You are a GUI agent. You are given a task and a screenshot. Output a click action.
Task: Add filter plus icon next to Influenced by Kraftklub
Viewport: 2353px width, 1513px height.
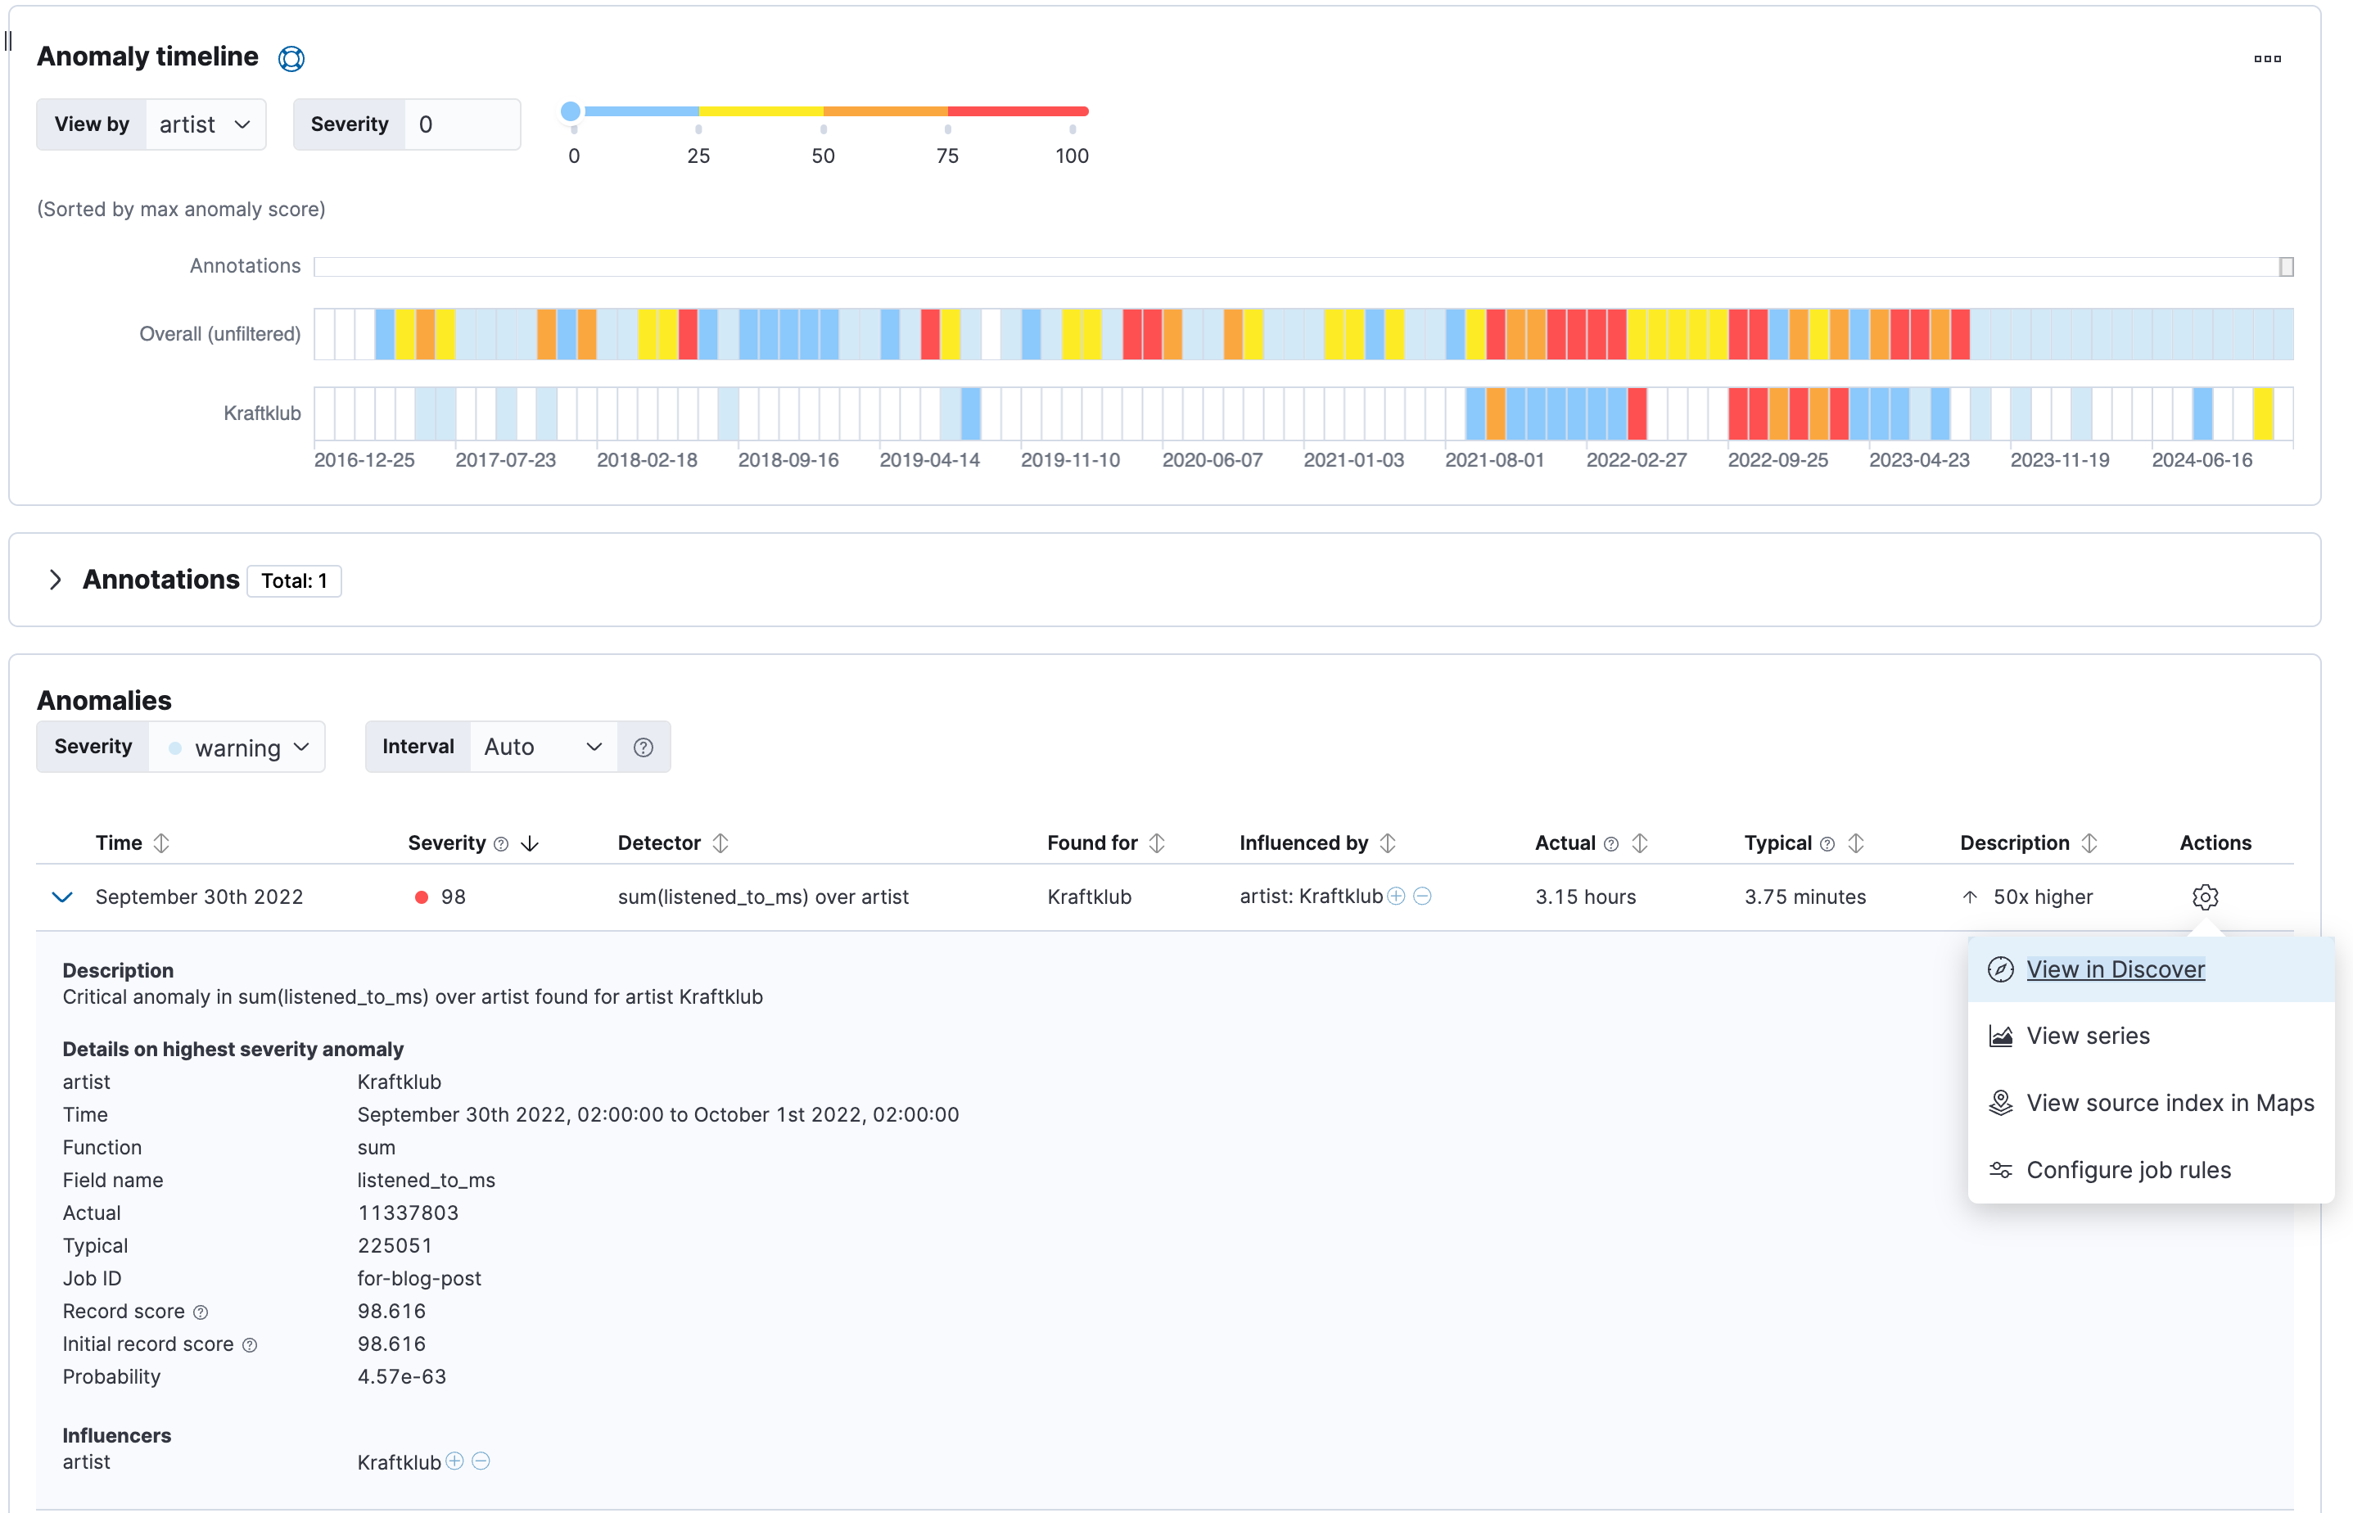click(1396, 896)
